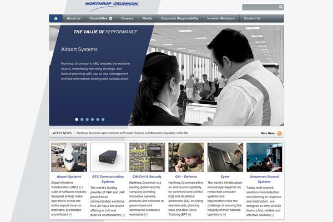This screenshot has height=222, width=333.
Task: Expand [+] under C4I – Defence description
Action: click(x=189, y=215)
